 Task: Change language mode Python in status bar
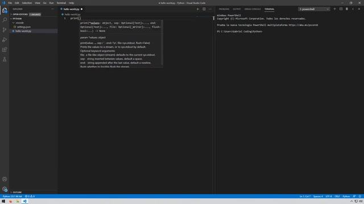(x=346, y=197)
